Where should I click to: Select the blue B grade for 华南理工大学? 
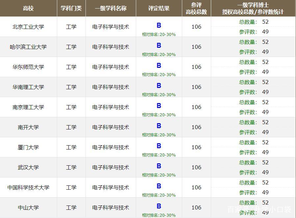(x=159, y=86)
